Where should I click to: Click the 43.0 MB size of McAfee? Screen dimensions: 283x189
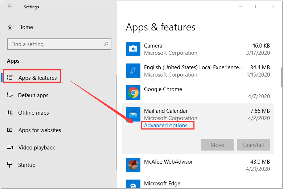[x=260, y=162]
